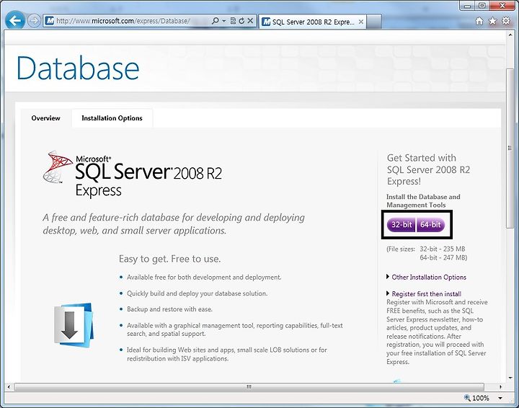Click the vertical scrollbar thumb
Image resolution: width=519 pixels, height=408 pixels.
tap(510, 148)
